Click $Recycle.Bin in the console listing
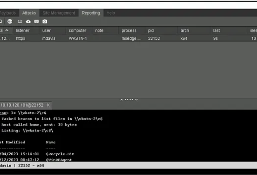Screen dimensions: 257x175 [x=60, y=154]
